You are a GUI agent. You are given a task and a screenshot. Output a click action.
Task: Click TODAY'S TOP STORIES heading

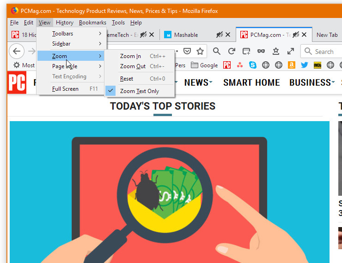click(x=163, y=106)
